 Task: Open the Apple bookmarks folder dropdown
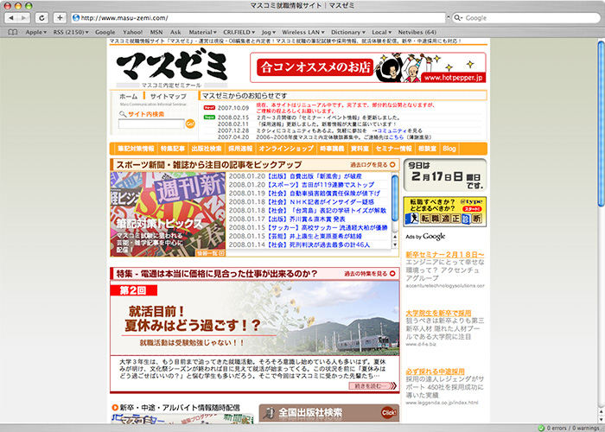pyautogui.click(x=36, y=33)
